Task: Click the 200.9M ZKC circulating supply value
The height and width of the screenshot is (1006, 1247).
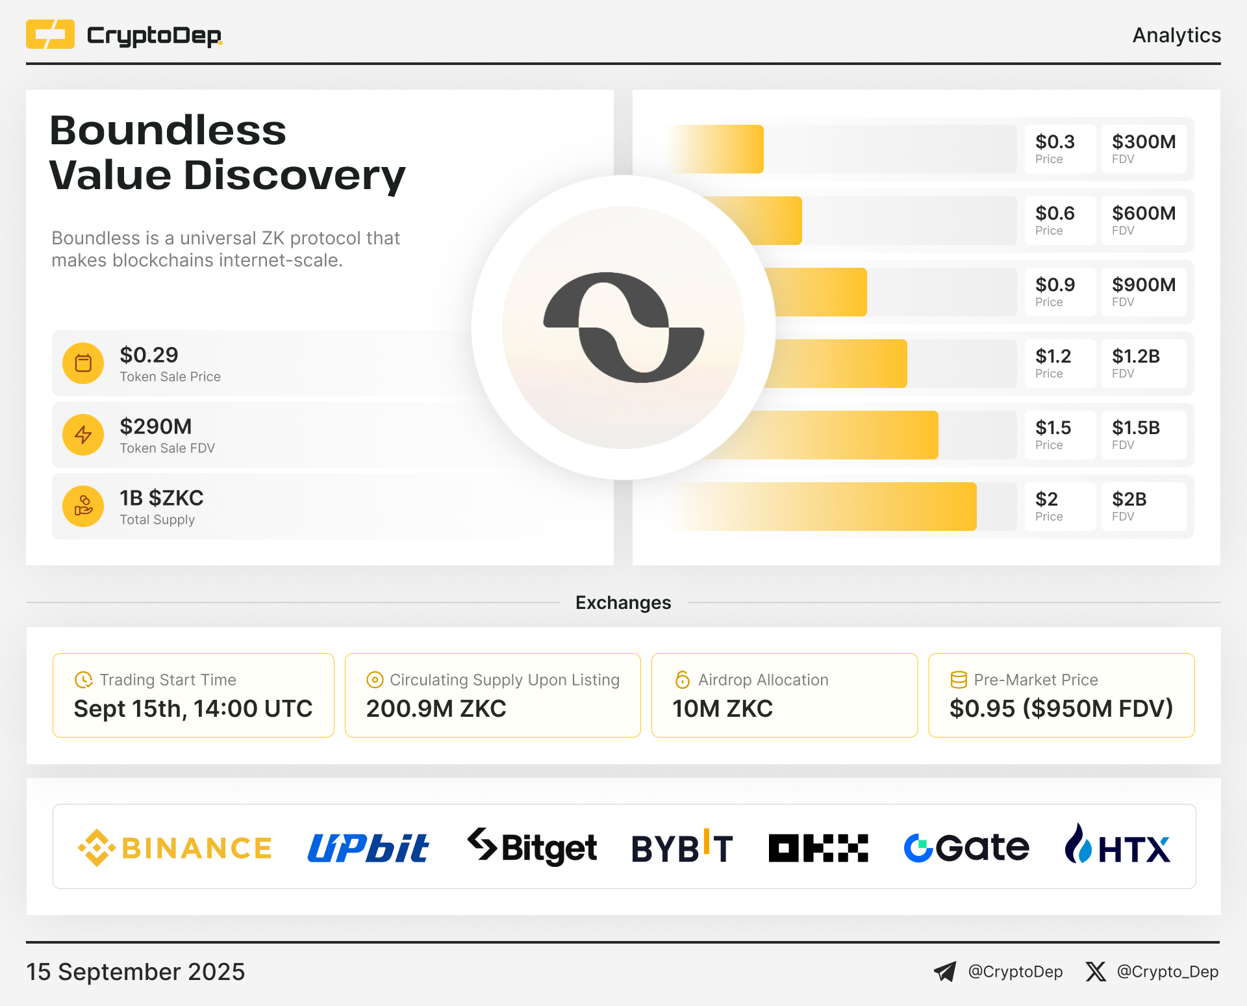Action: tap(436, 708)
